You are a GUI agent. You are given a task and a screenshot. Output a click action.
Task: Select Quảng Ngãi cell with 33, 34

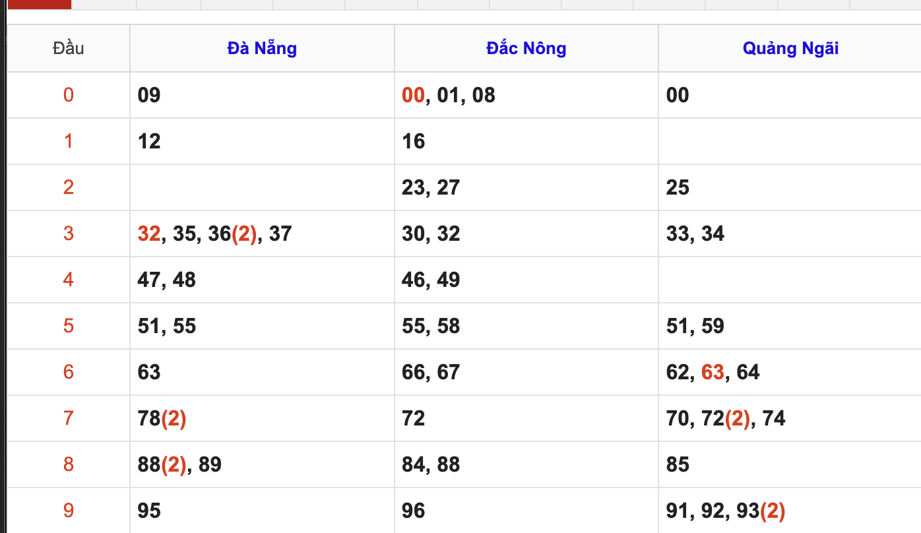pyautogui.click(x=695, y=234)
